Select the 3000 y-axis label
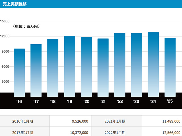This screenshot has width=182, height=136. [x=6, y=82]
